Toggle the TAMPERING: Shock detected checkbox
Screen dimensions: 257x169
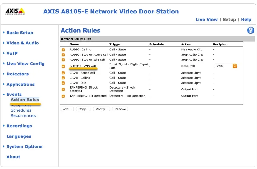coord(63,90)
